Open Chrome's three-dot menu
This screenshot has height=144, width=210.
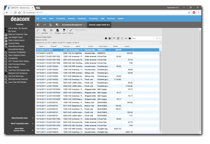[199, 13]
